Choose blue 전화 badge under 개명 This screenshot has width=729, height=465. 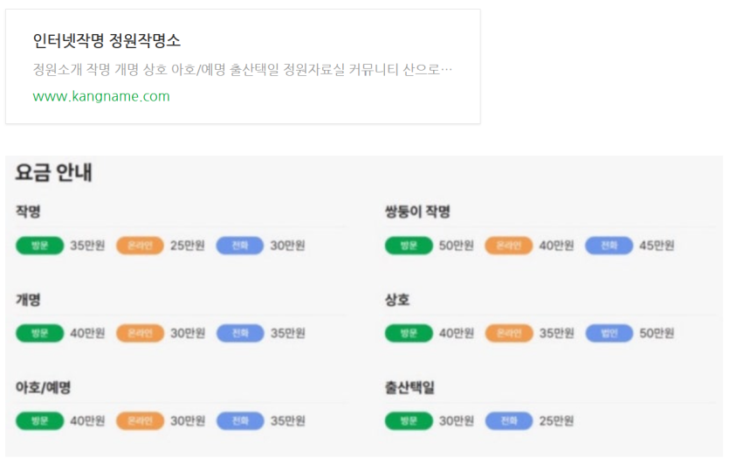click(240, 333)
